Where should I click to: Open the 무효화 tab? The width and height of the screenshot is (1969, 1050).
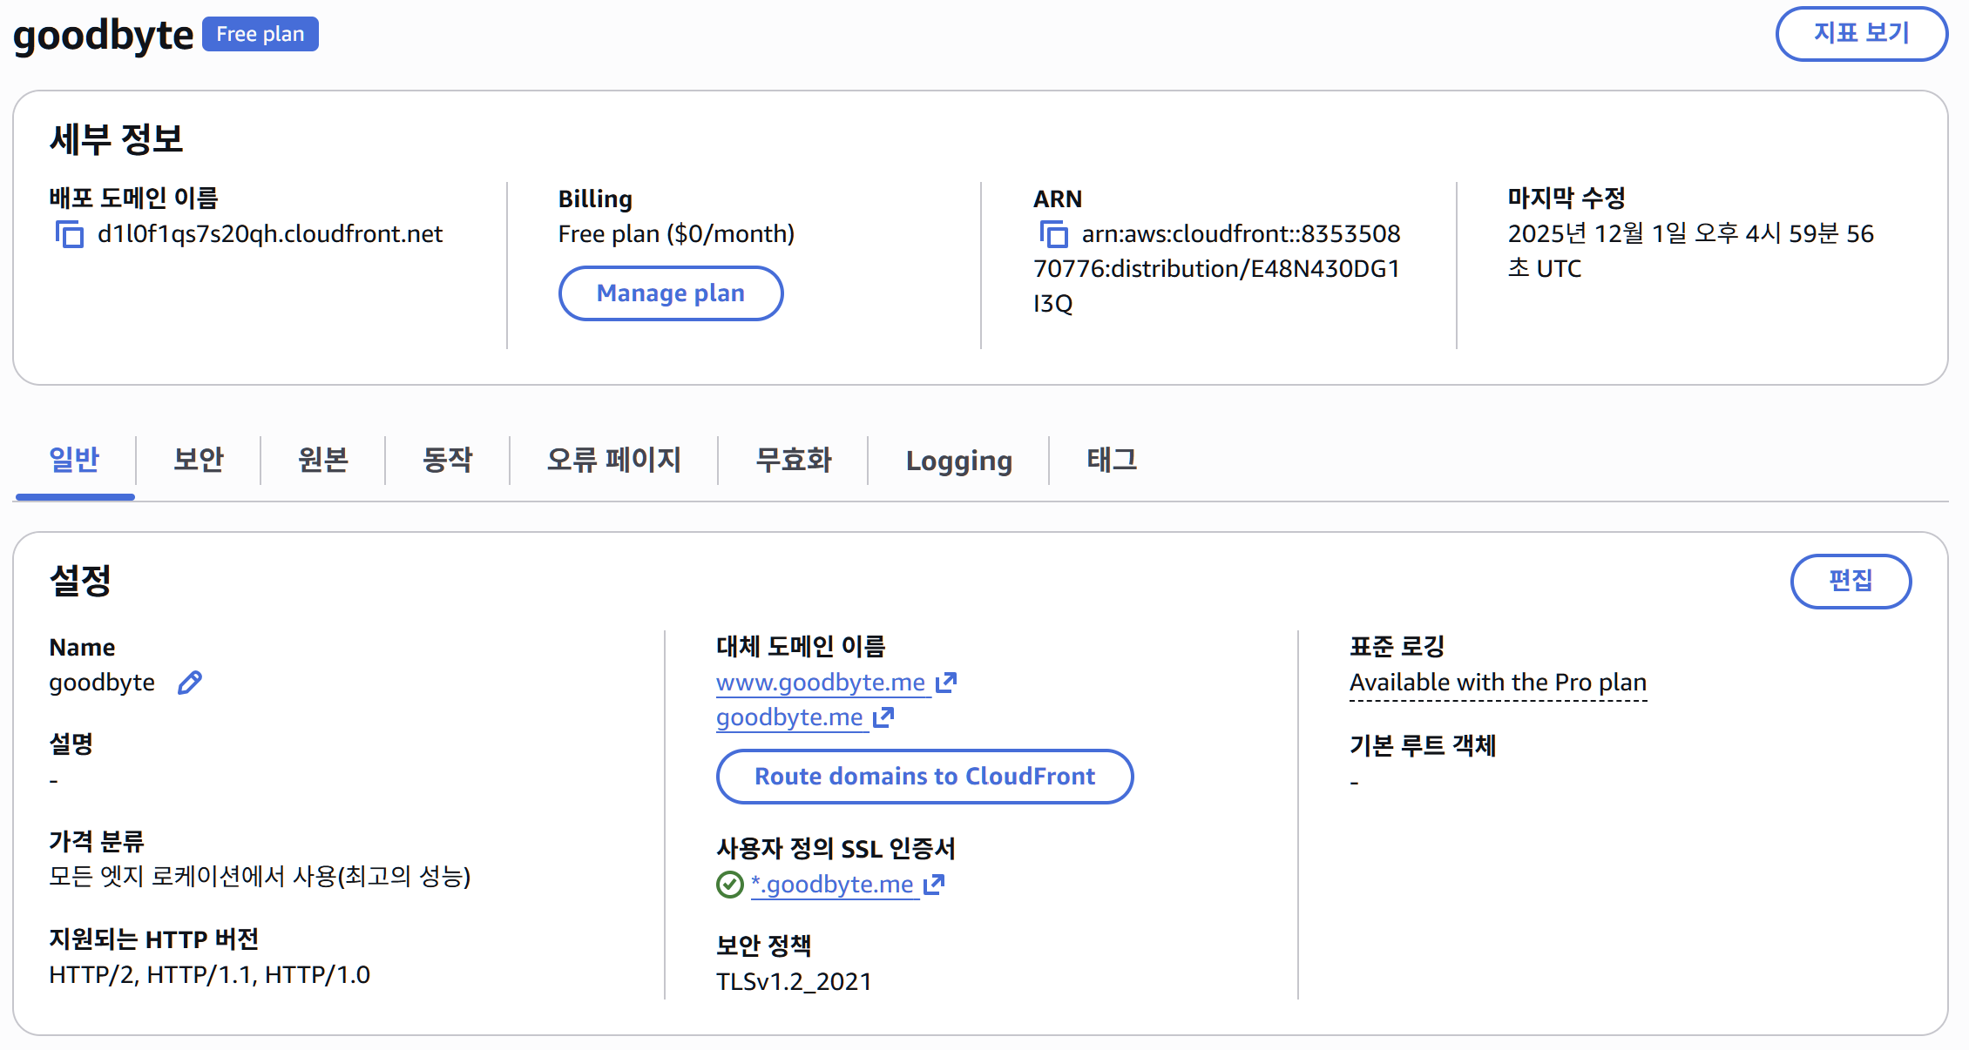(791, 461)
